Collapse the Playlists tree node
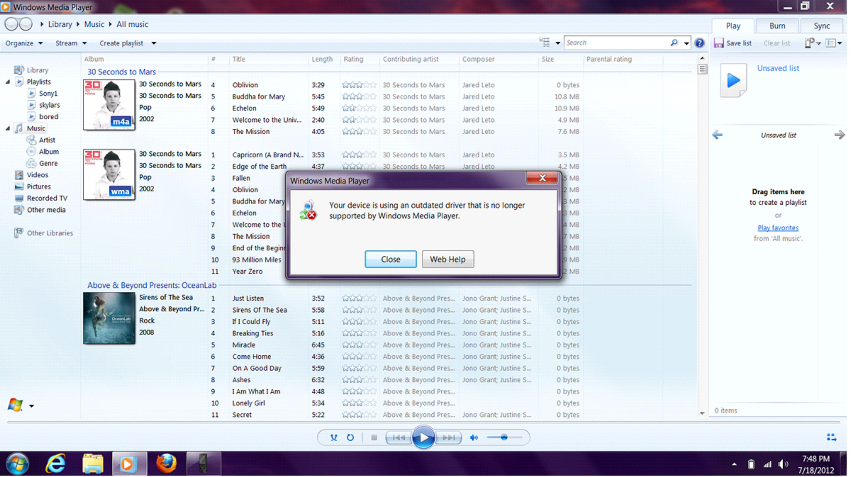The width and height of the screenshot is (852, 477). click(x=8, y=82)
